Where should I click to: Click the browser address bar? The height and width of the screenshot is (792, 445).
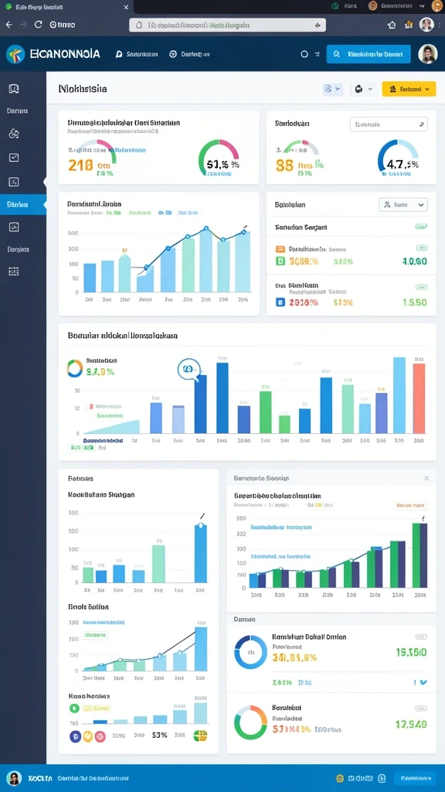(x=227, y=25)
